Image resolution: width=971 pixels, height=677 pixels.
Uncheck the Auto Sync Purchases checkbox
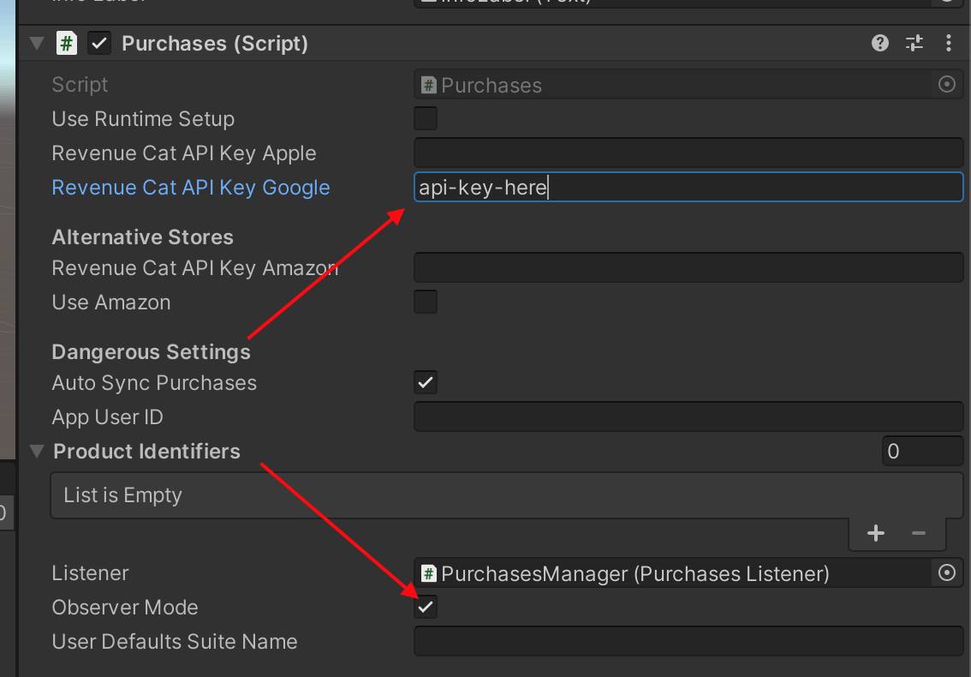(426, 382)
